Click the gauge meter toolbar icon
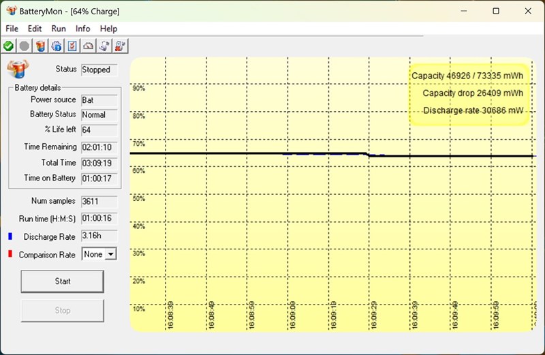This screenshot has height=355, width=545. click(x=89, y=46)
